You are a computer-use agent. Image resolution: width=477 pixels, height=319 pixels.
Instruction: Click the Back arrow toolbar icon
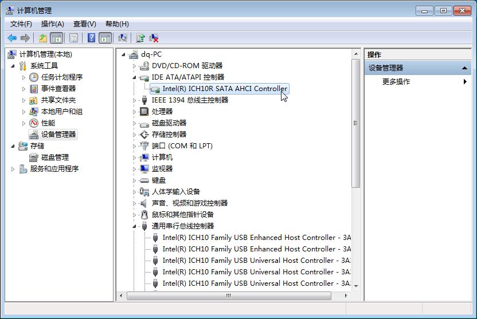tap(12, 38)
